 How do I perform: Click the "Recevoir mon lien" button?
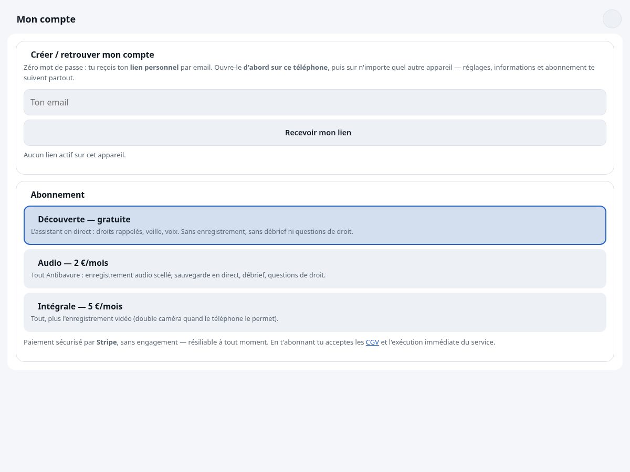click(315, 133)
